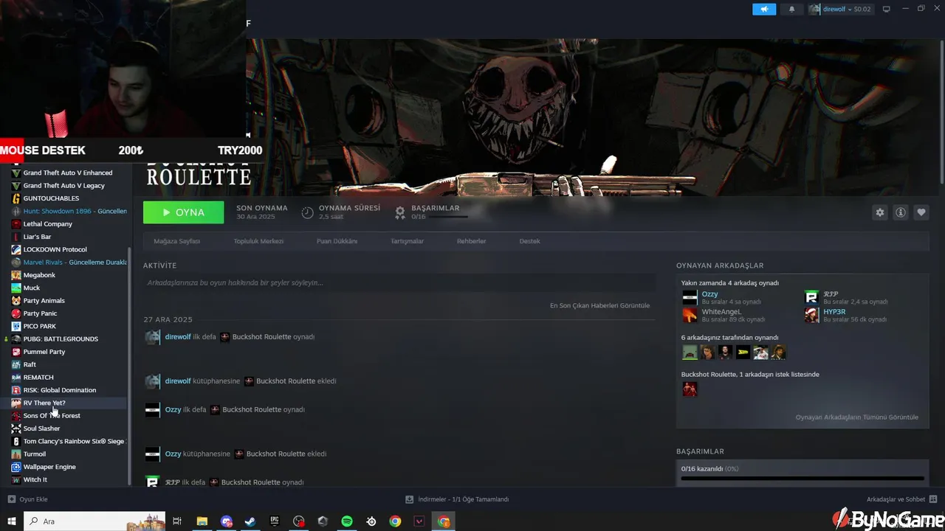
Task: Click the achievements progress bar 0/16
Action: coord(803,478)
